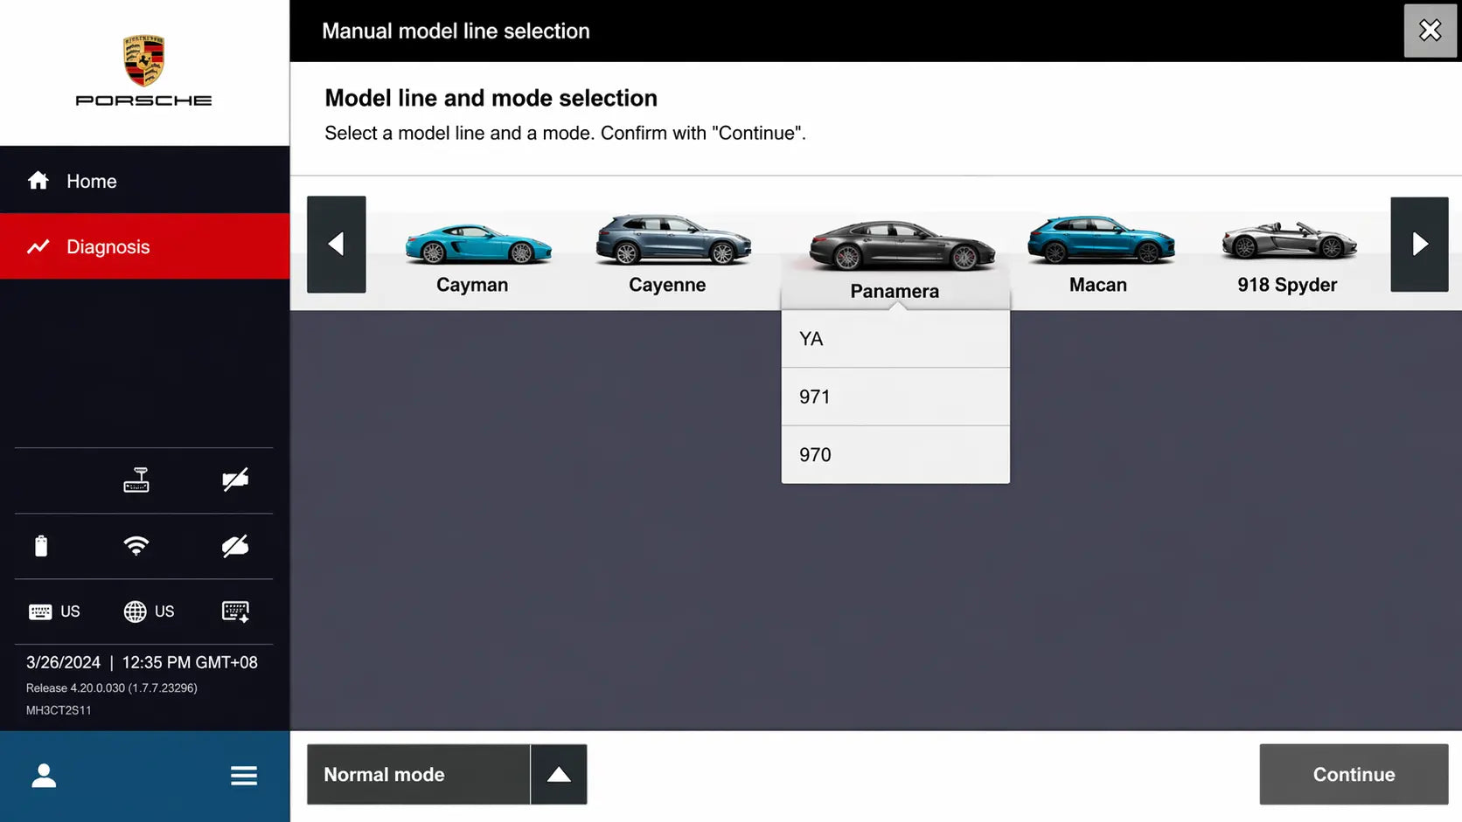The height and width of the screenshot is (822, 1462).
Task: Choose Panamera type 971
Action: (895, 397)
